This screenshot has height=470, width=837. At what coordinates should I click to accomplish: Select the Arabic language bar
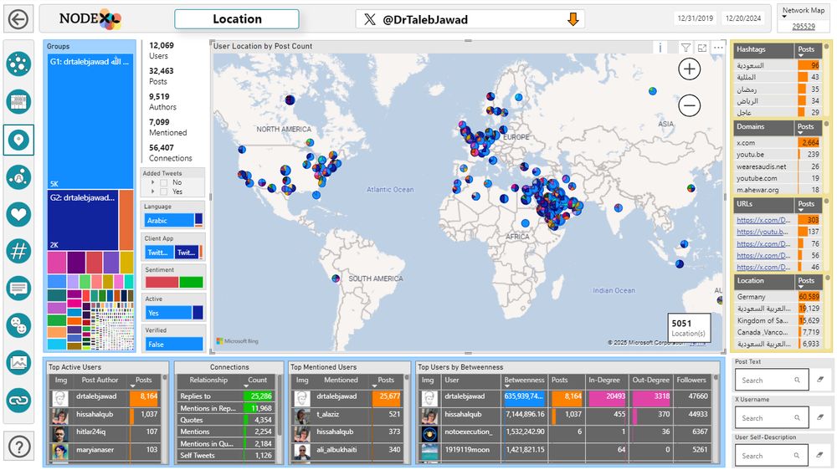click(169, 220)
